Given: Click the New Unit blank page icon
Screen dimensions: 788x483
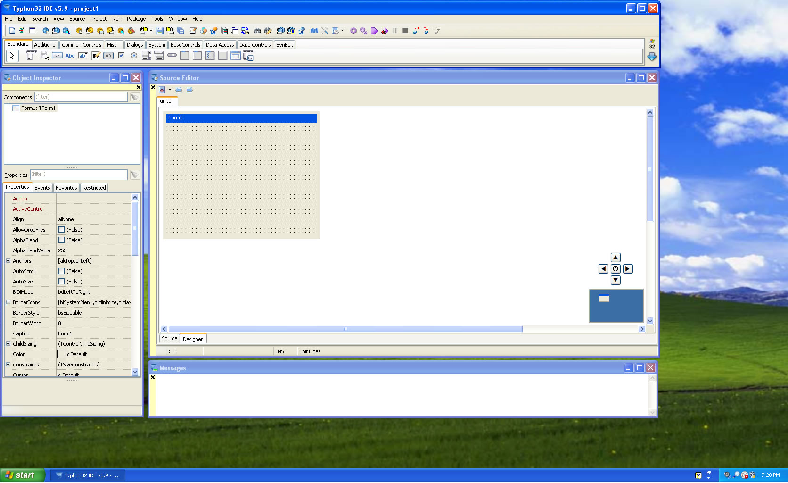Looking at the screenshot, I should [12, 31].
